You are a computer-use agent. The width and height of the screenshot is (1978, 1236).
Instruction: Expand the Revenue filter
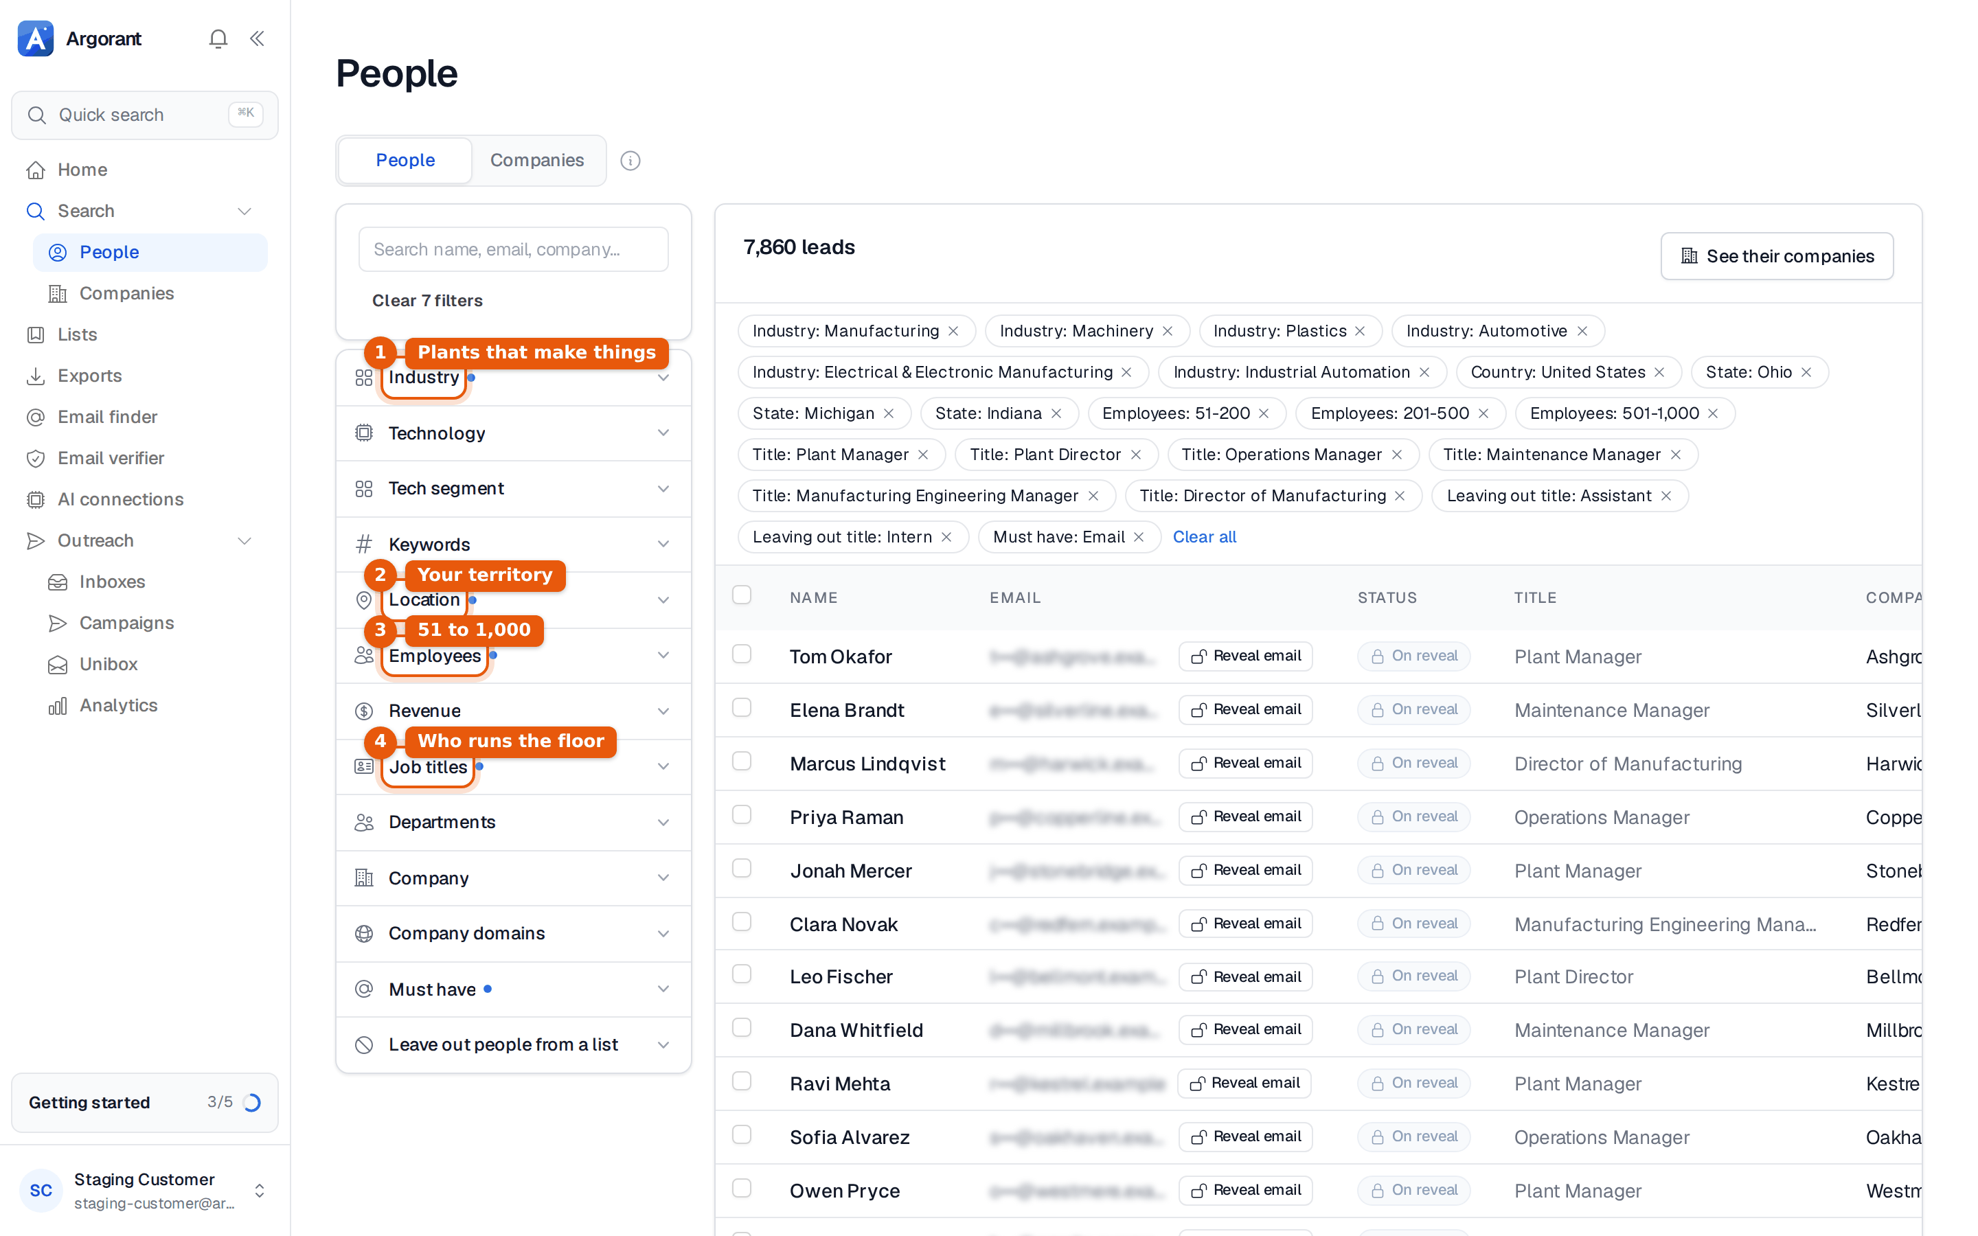513,711
